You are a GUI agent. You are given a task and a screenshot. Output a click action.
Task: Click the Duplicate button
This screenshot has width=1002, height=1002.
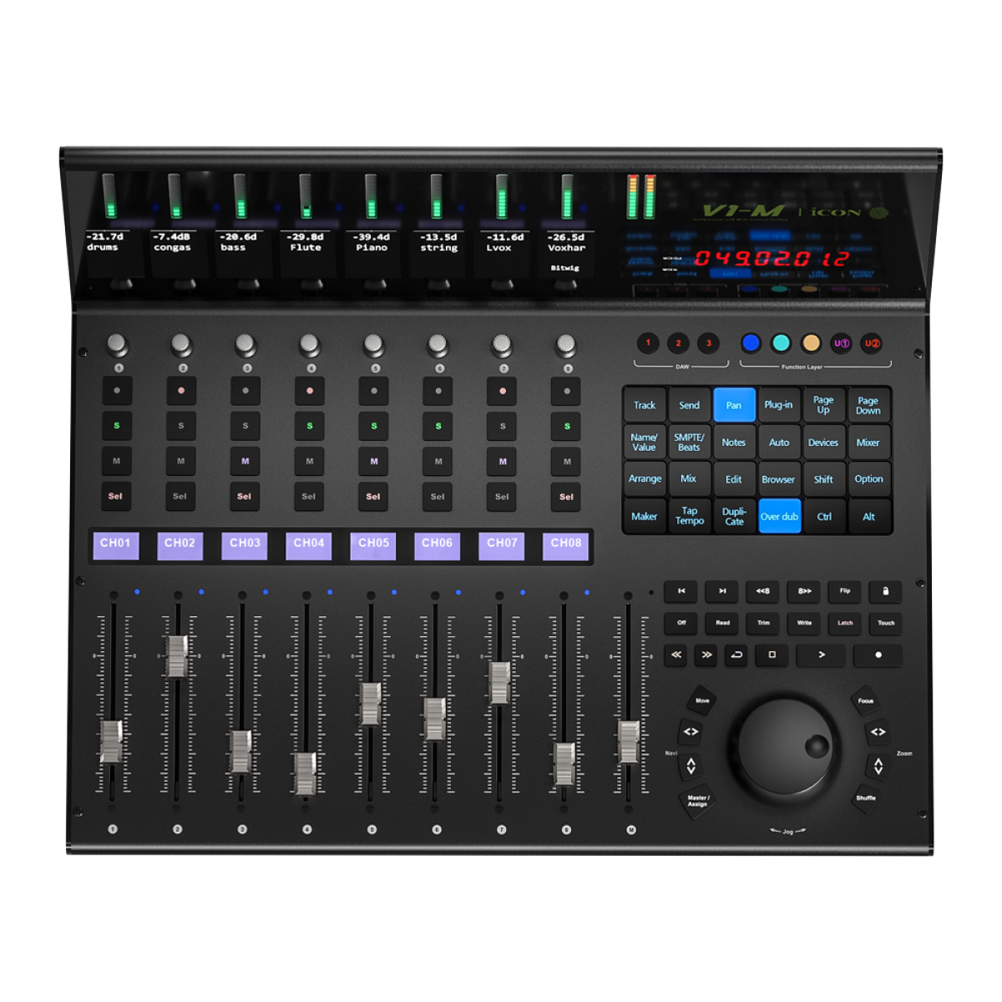tap(734, 516)
